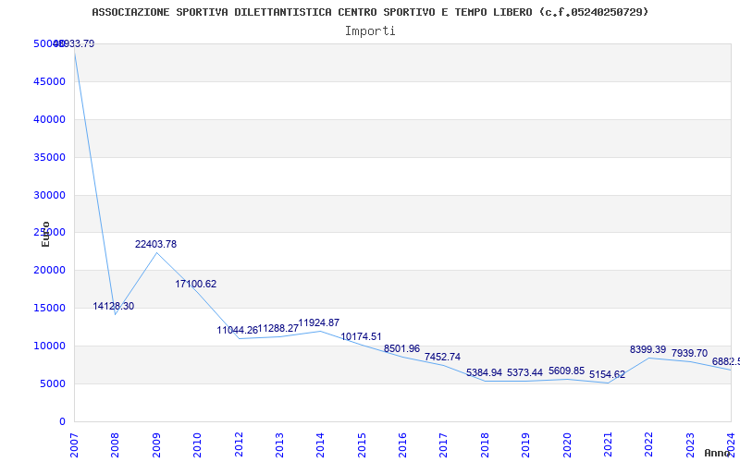Click the 2017 x-axis year label
740x462 pixels.
pos(444,445)
